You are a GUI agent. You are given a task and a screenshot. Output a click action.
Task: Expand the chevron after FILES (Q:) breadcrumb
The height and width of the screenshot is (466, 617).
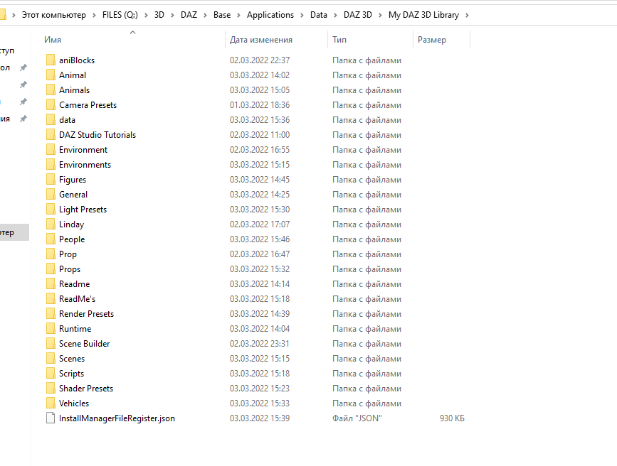[x=146, y=16]
